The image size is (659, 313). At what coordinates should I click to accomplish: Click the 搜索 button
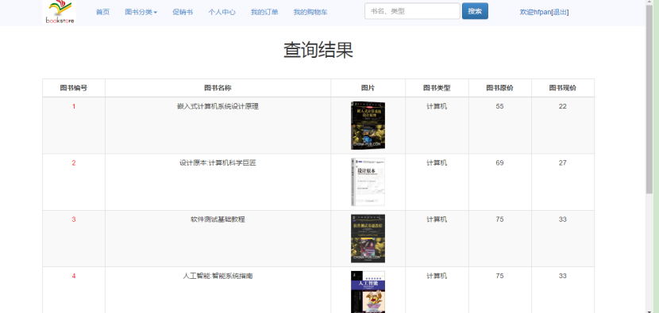point(475,11)
